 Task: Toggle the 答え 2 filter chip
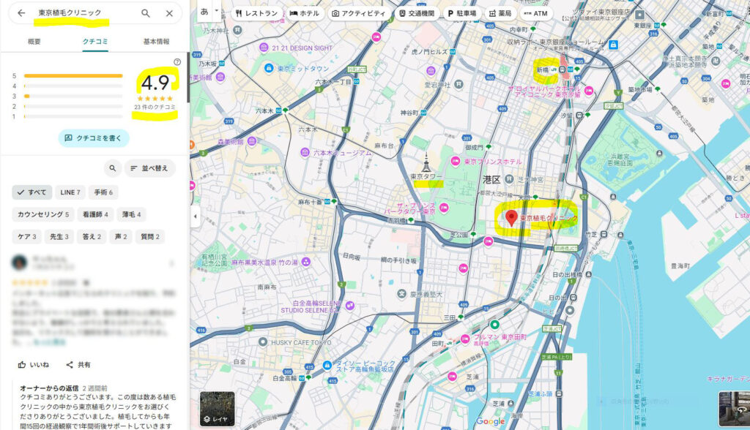92,236
